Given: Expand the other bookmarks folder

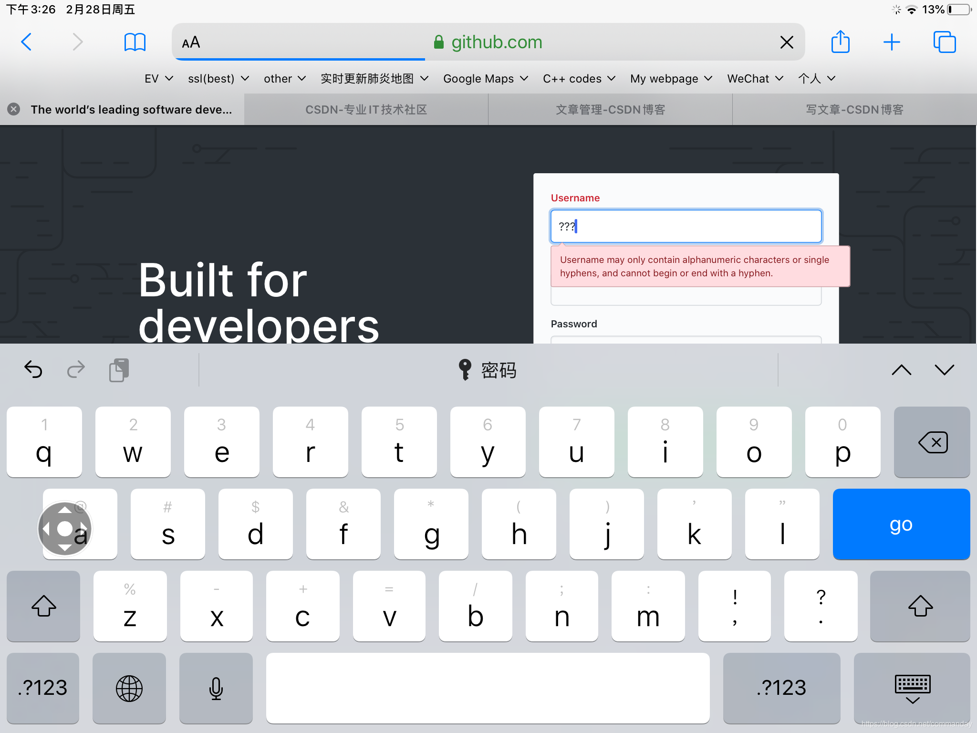Looking at the screenshot, I should [285, 78].
